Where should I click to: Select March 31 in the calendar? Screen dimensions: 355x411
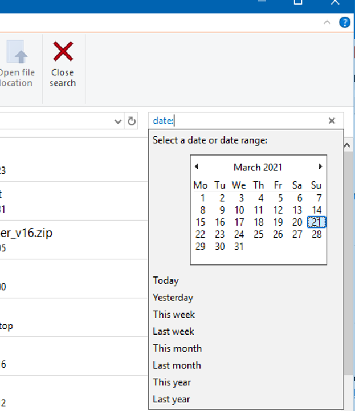point(239,247)
